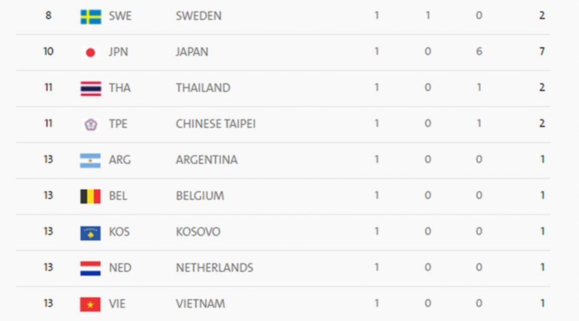579x321 pixels.
Task: Select the ARG country code
Action: coord(120,160)
